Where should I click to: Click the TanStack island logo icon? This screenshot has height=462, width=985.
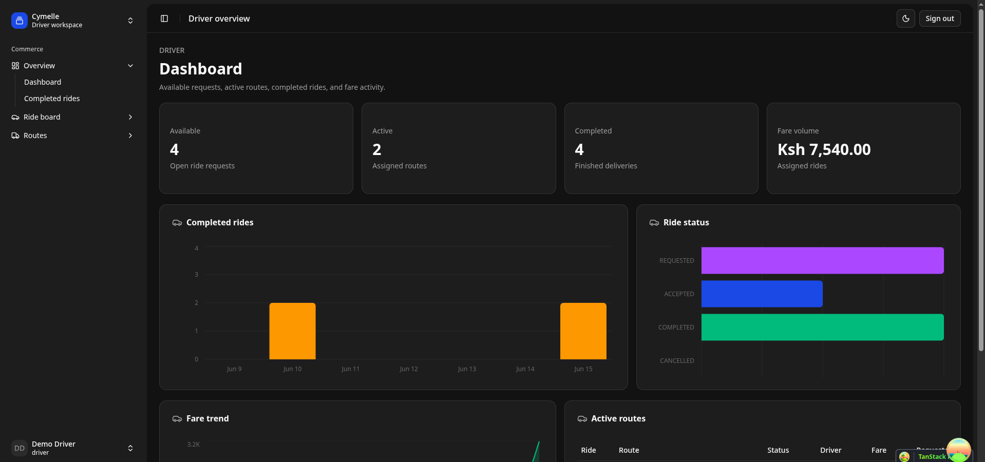pos(959,450)
